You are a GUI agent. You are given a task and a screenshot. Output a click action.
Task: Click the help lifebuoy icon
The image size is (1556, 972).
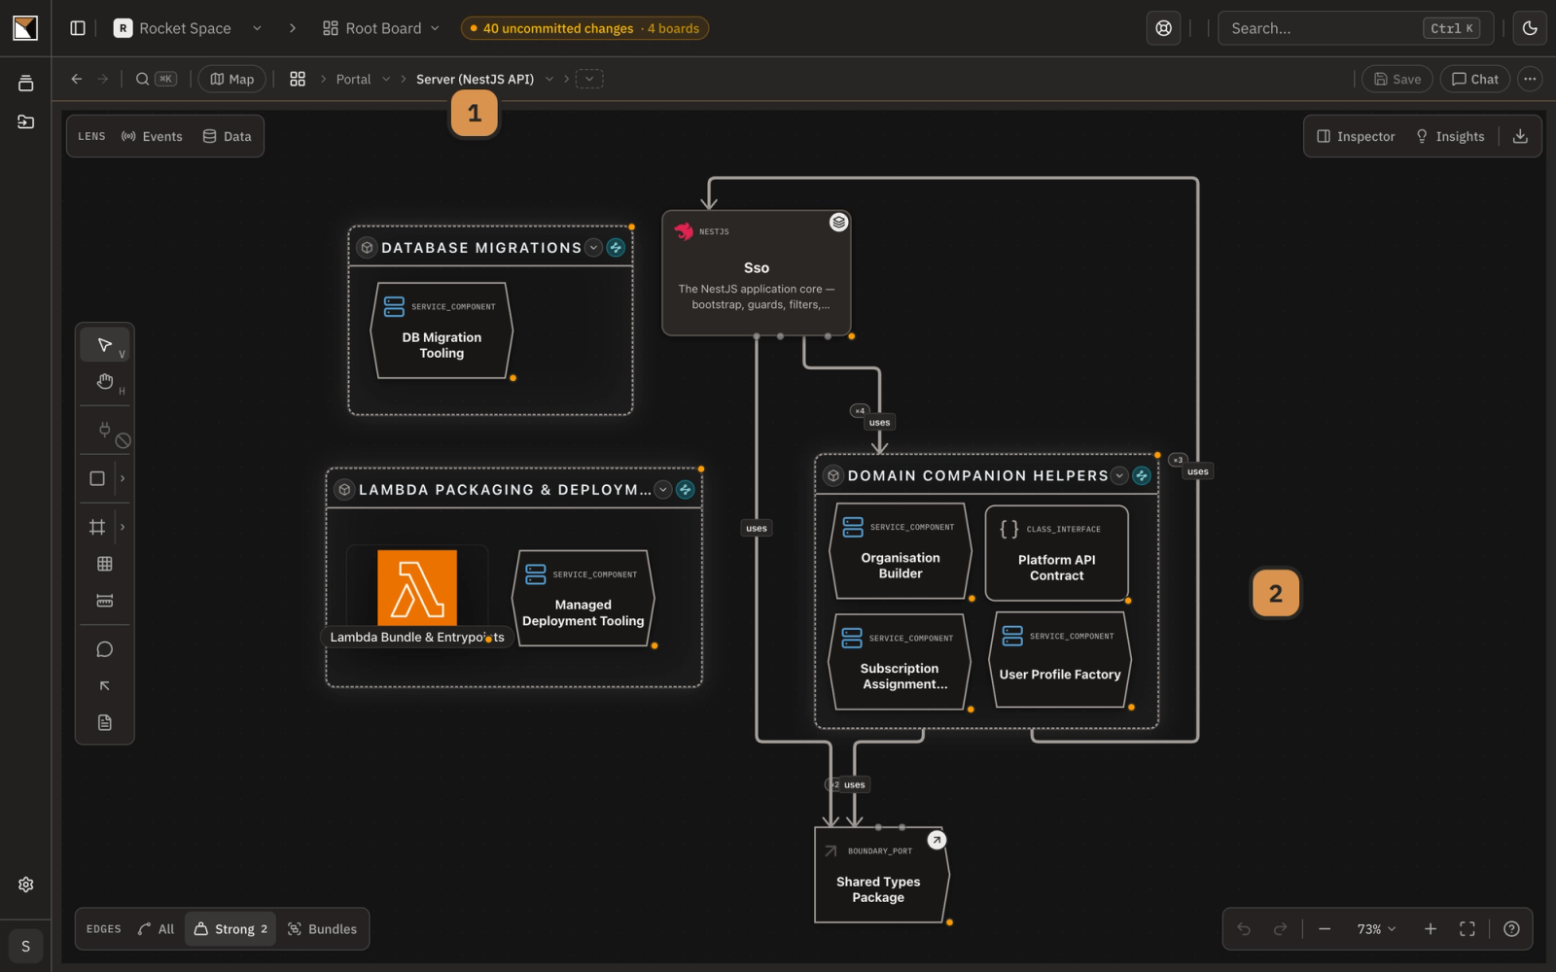(1163, 28)
